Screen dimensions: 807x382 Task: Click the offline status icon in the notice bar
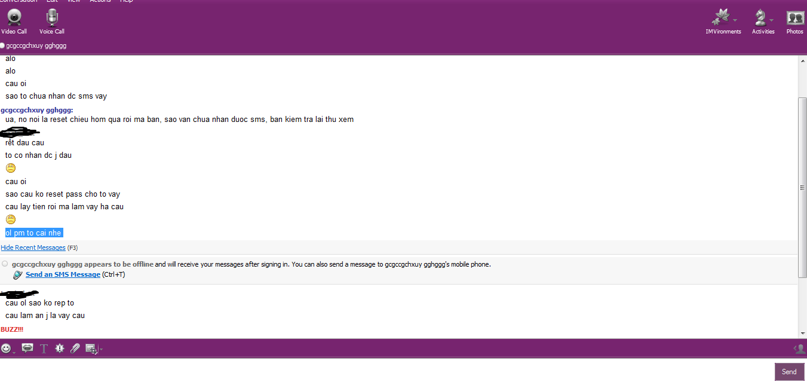5,264
